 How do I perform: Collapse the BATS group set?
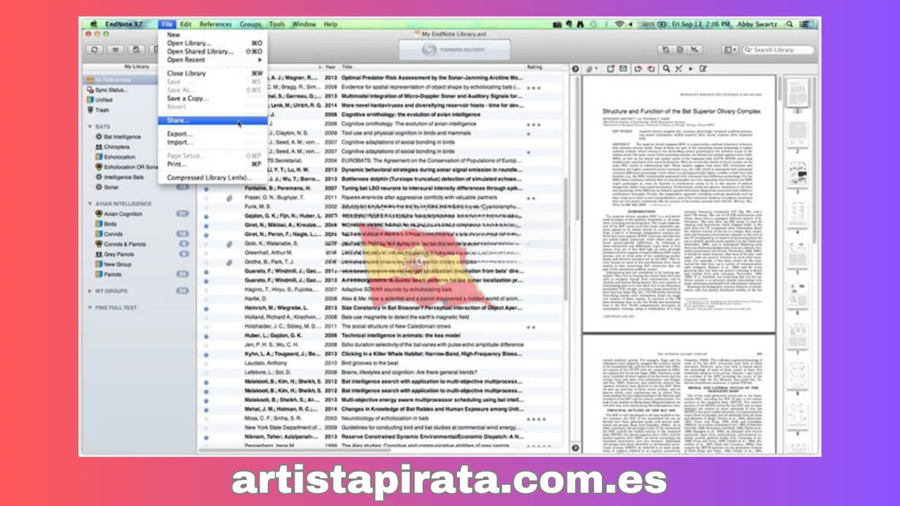tap(89, 126)
